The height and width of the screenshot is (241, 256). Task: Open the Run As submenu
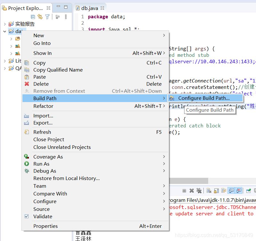[x=95, y=164]
